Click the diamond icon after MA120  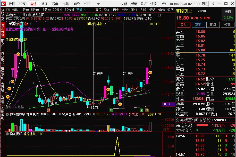click(x=155, y=15)
